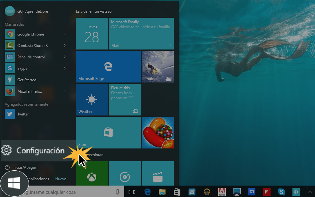Switch to Skype on the taskbar
The width and height of the screenshot is (315, 197).
click(281, 192)
